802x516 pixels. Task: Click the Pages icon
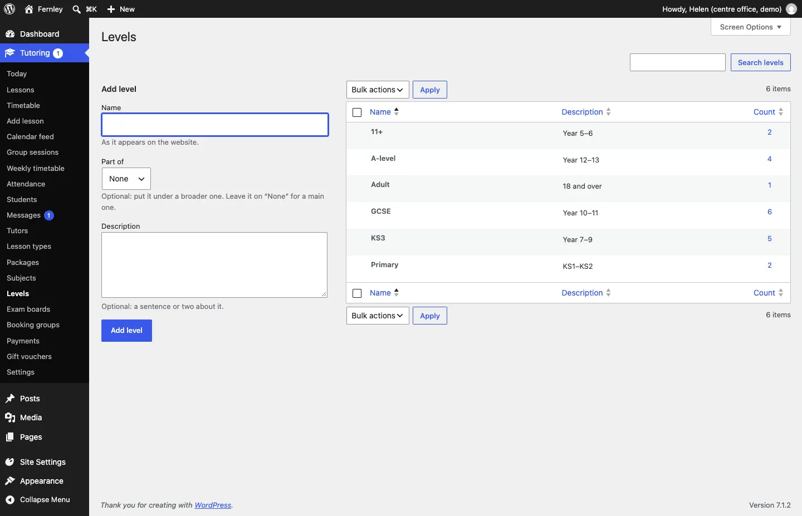(x=10, y=437)
